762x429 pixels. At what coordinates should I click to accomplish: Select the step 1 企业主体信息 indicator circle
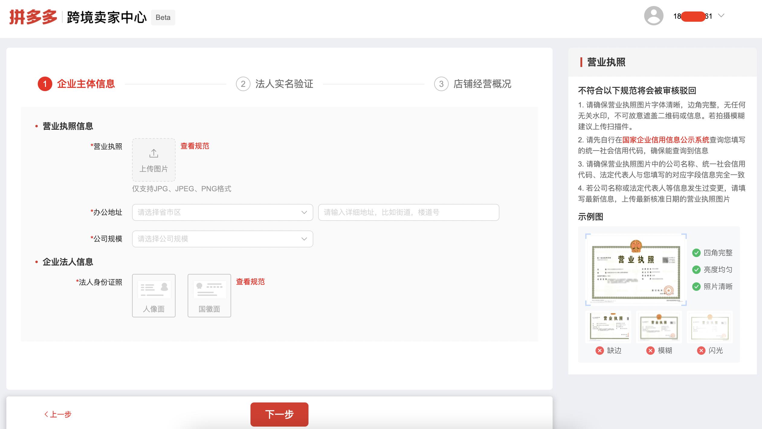pyautogui.click(x=45, y=84)
